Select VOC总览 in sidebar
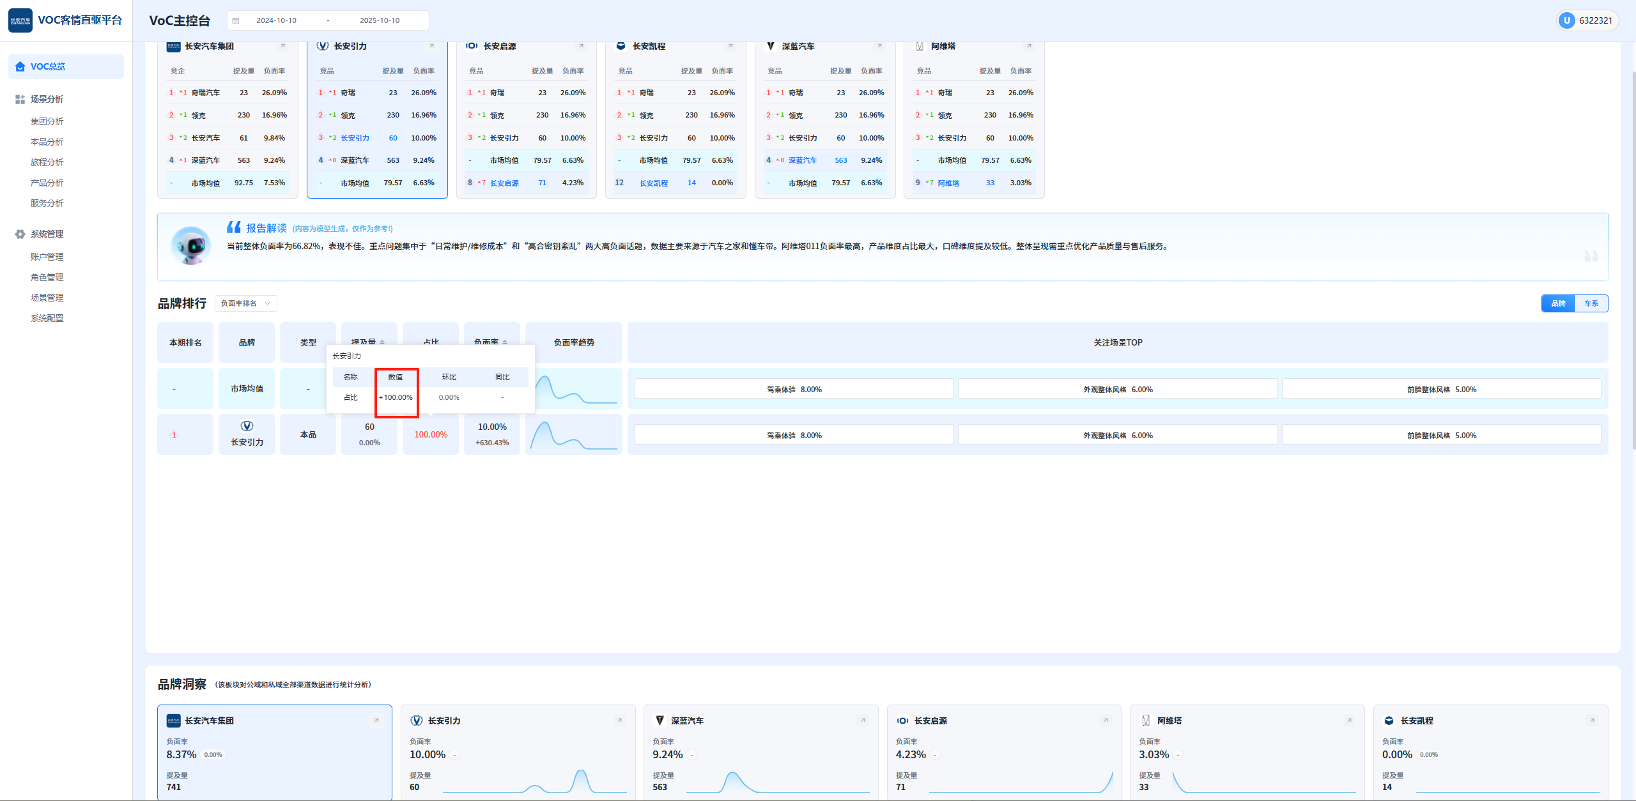 [48, 66]
